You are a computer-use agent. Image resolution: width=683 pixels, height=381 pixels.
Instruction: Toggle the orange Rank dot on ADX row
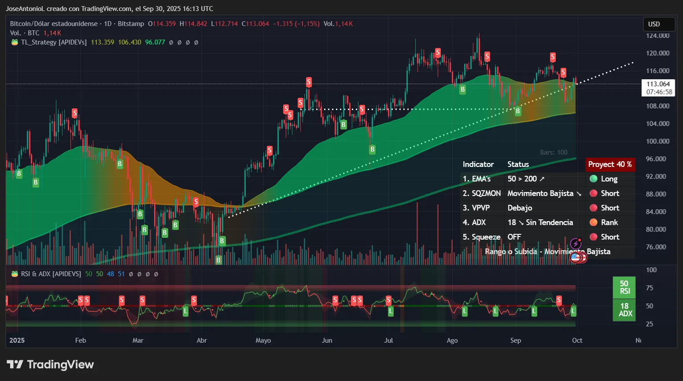click(x=594, y=222)
